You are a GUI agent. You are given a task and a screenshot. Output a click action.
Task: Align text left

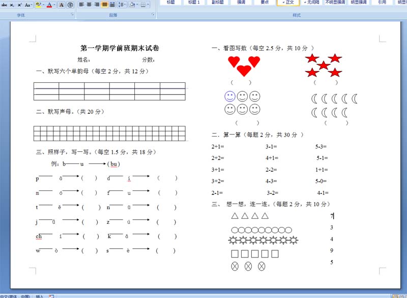coord(81,5)
